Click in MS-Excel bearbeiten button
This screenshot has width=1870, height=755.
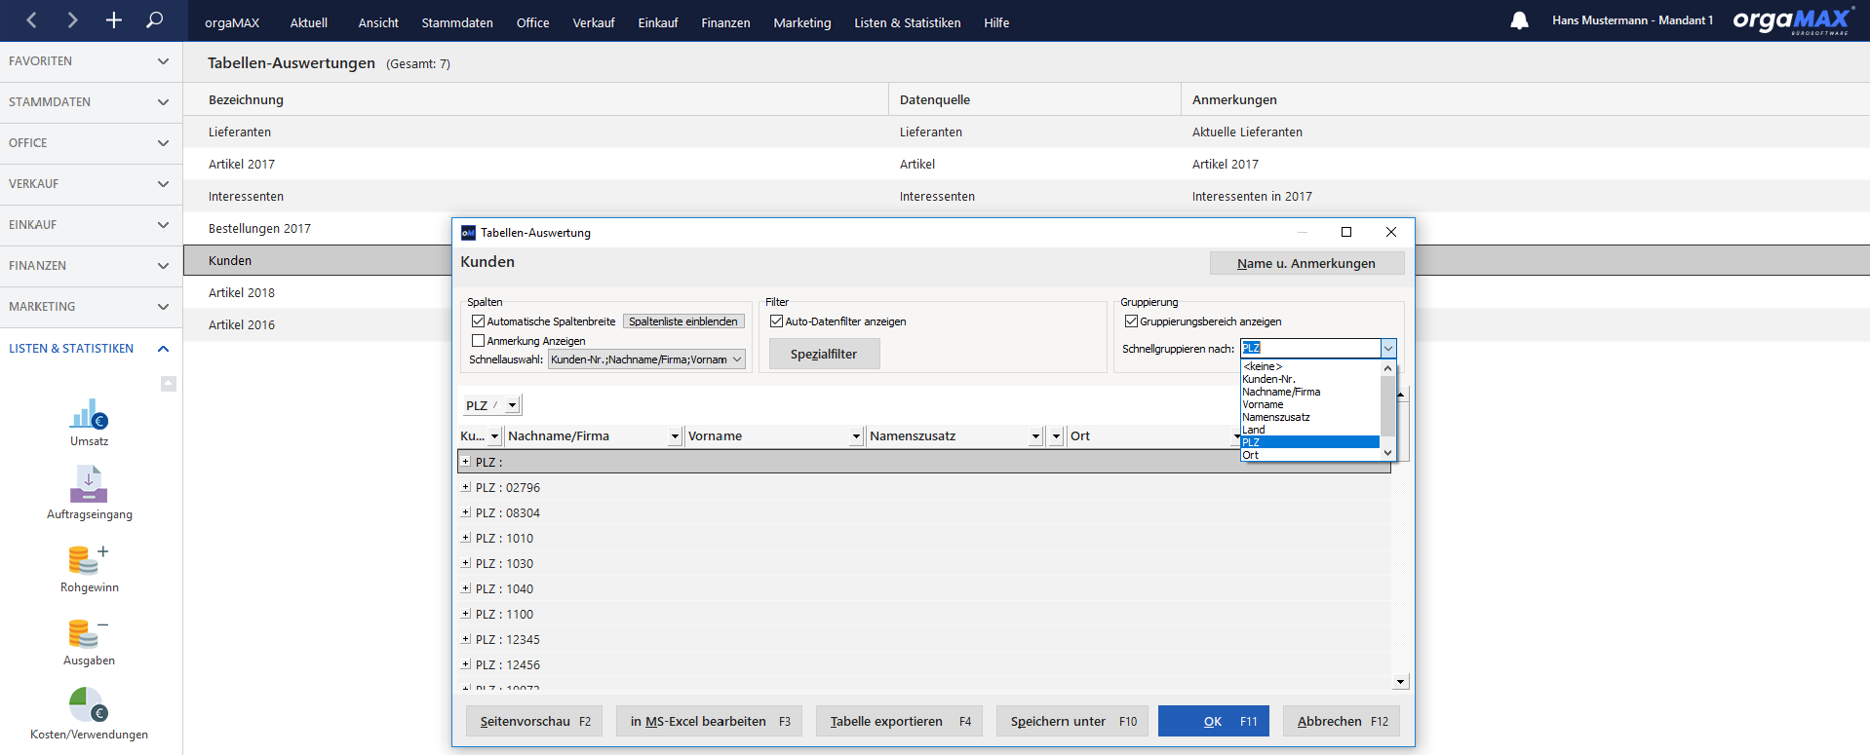(709, 721)
